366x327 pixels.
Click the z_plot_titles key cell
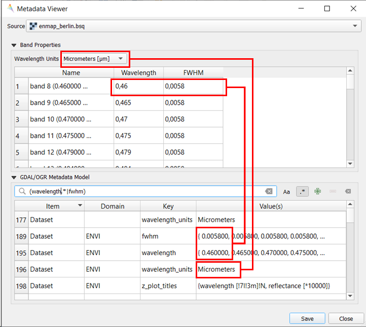pyautogui.click(x=168, y=286)
